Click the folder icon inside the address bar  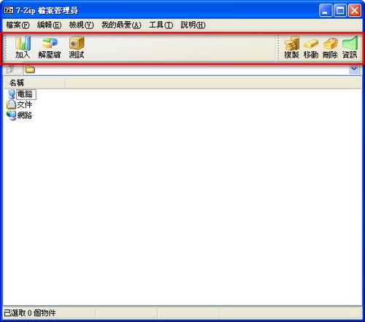30,69
